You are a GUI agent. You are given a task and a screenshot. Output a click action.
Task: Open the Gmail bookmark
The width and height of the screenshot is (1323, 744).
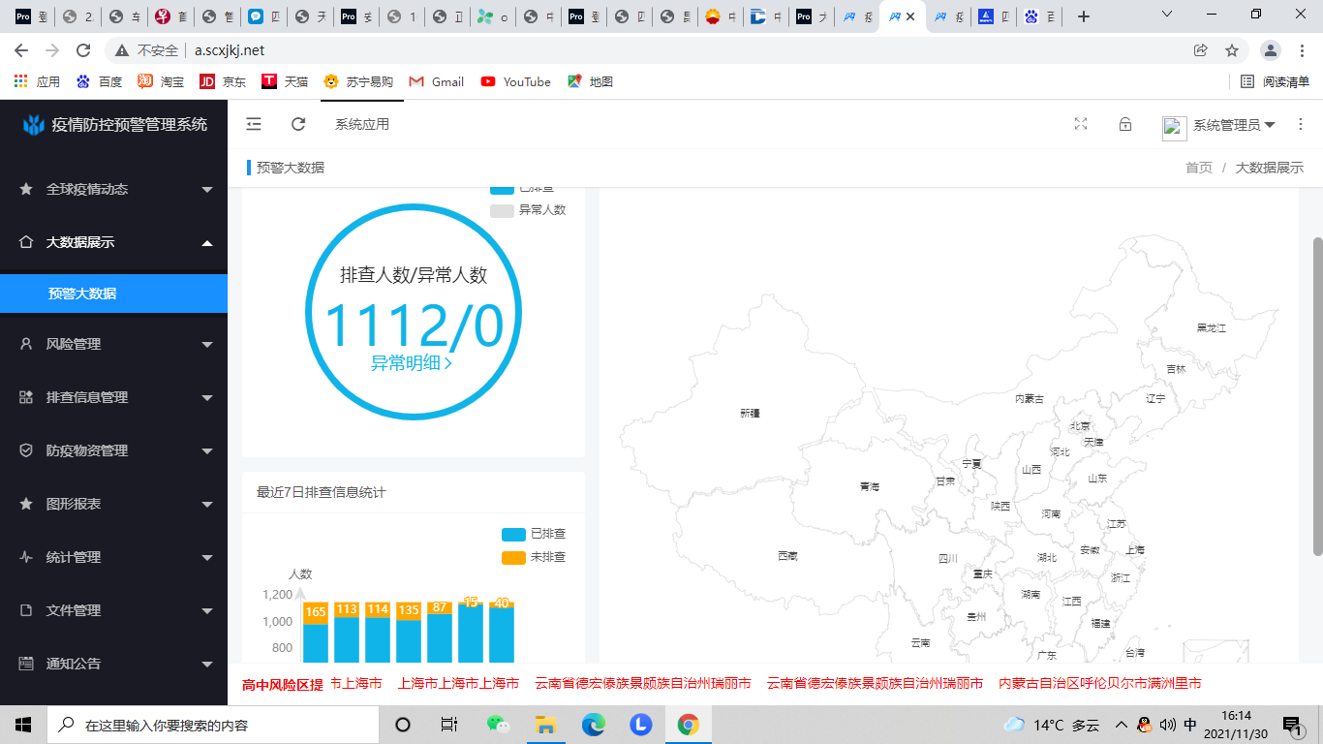click(x=437, y=82)
